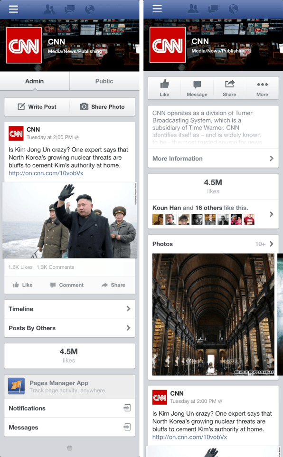Open the library photo thumbnail
The width and height of the screenshot is (283, 457).
tap(213, 314)
